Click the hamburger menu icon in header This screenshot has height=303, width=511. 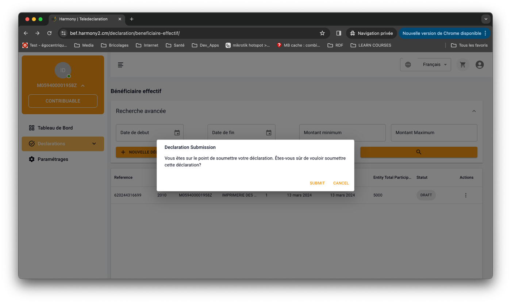click(x=120, y=65)
